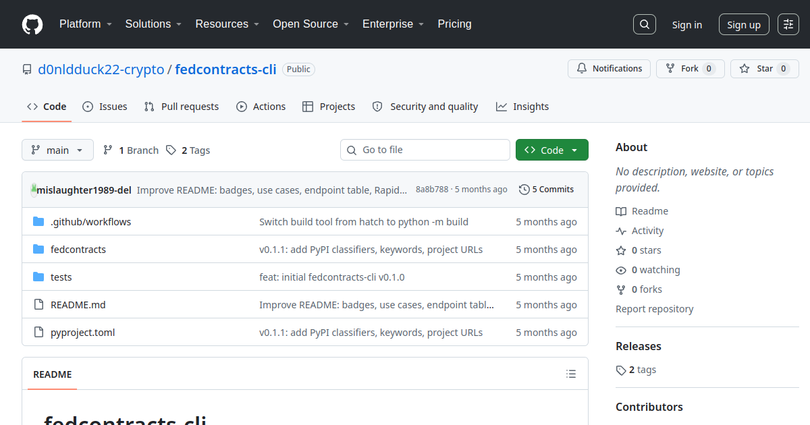Expand the Open Source menu

310,24
